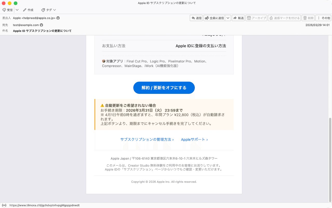The height and width of the screenshot is (208, 332).
Task: Click the deadline text 2026年3月31日（火） 23:59まで
Action: point(154,110)
